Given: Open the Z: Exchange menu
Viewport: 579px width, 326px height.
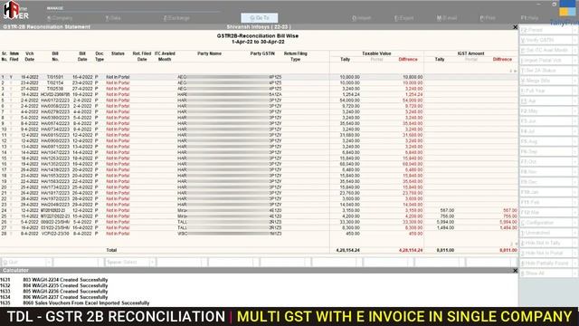Looking at the screenshot, I should tap(176, 18).
